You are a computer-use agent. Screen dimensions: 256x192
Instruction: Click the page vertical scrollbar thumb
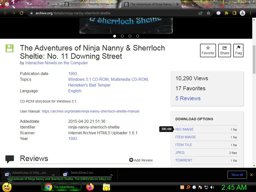(x=254, y=59)
